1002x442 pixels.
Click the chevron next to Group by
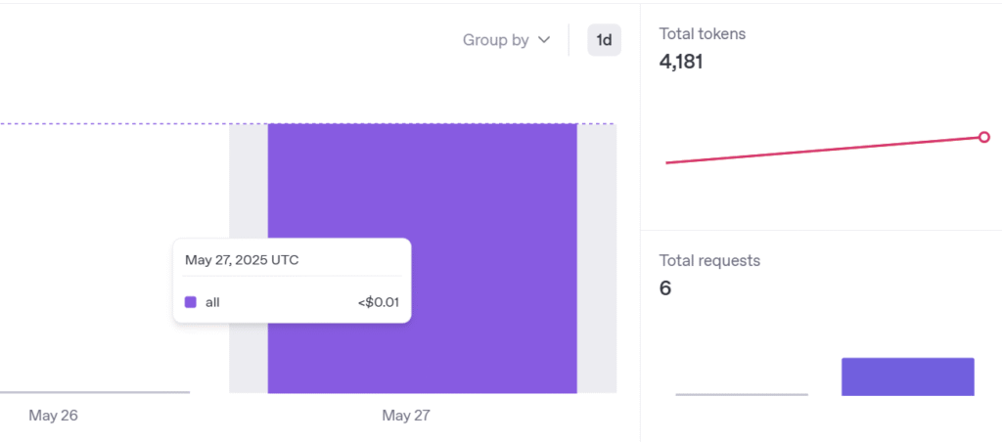[x=545, y=40]
